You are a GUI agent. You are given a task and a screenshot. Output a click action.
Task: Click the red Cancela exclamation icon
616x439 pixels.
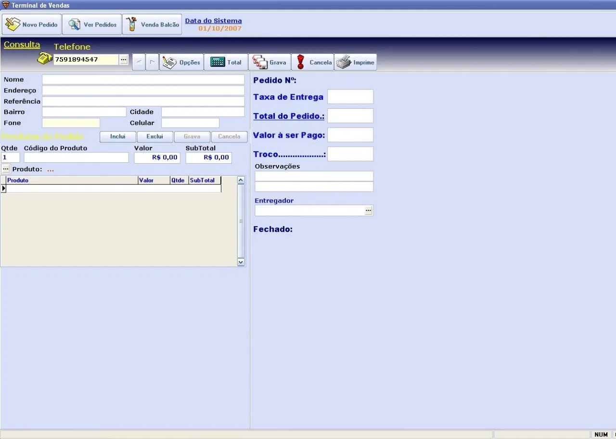point(301,62)
